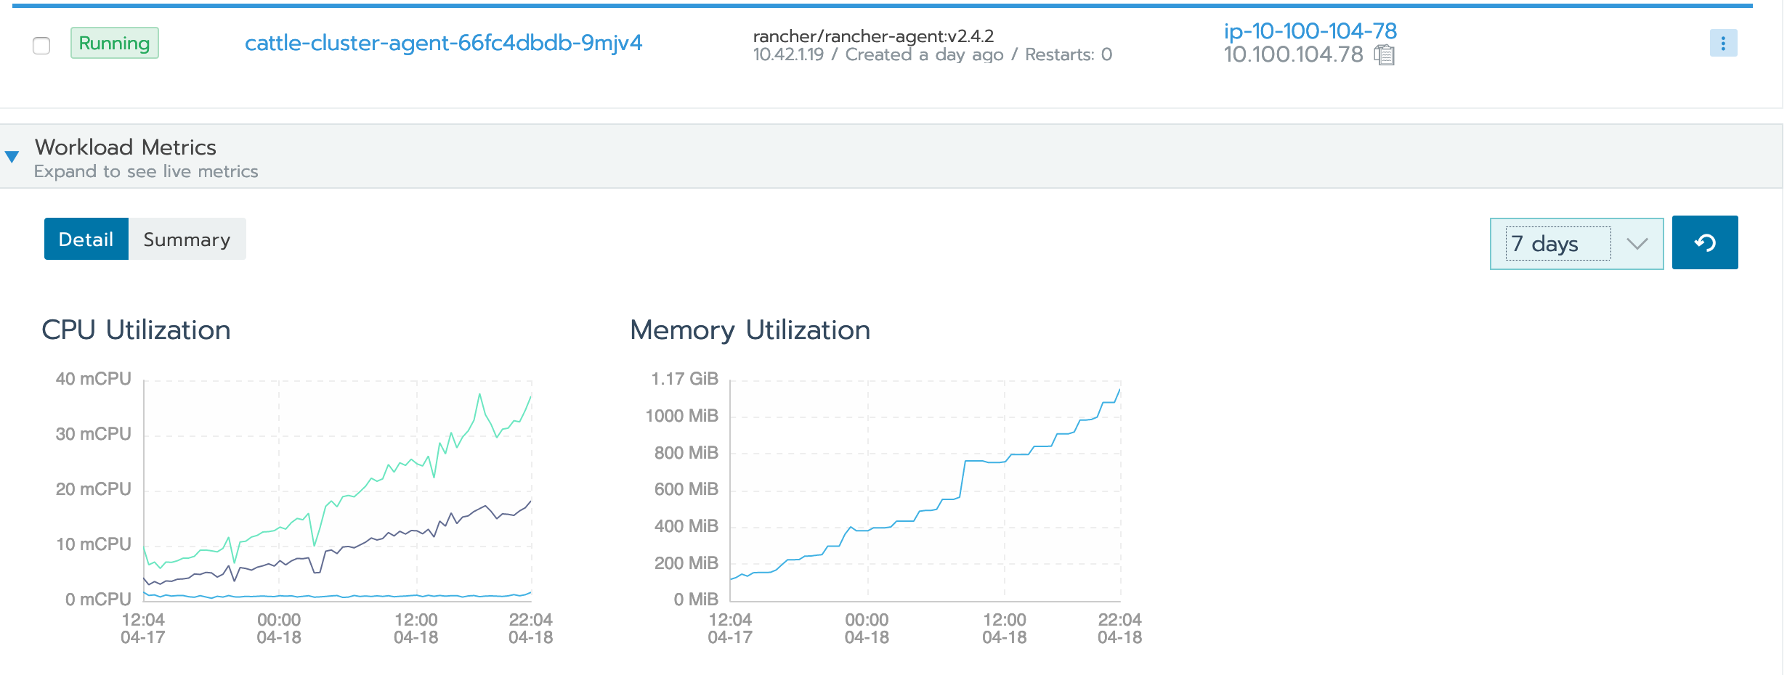Select the Detail tab
The image size is (1787, 675).
click(86, 239)
